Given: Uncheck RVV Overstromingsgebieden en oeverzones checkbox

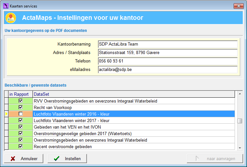Looking at the screenshot, I should click(21, 101).
